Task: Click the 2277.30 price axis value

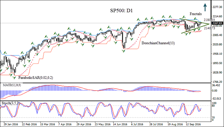Action: pyautogui.click(x=218, y=7)
